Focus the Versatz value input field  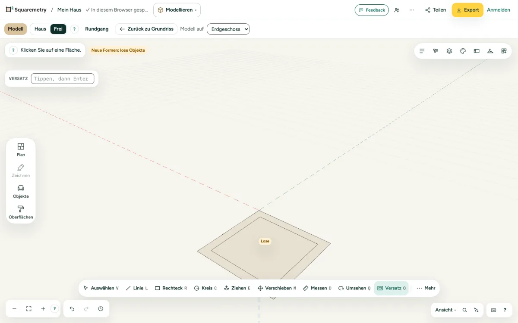[x=63, y=79]
